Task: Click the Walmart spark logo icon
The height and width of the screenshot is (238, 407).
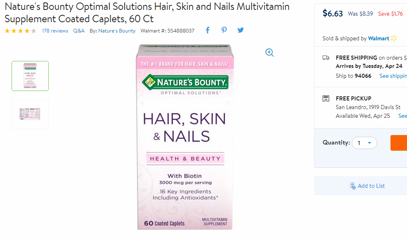Action: coord(394,38)
